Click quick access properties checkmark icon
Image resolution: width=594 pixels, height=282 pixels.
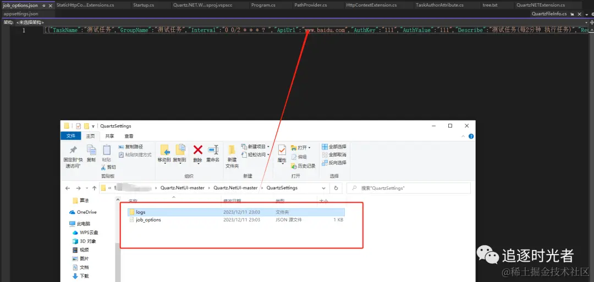pos(79,126)
